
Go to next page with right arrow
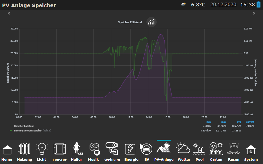254,13
